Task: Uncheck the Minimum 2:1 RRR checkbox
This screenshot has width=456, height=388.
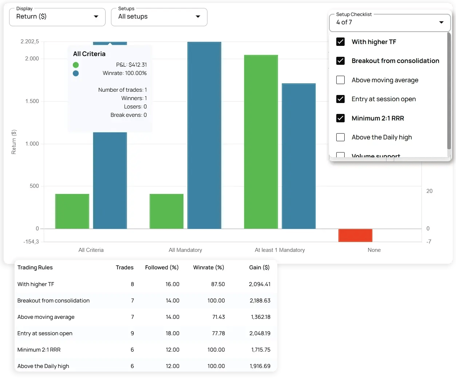Action: coord(340,118)
